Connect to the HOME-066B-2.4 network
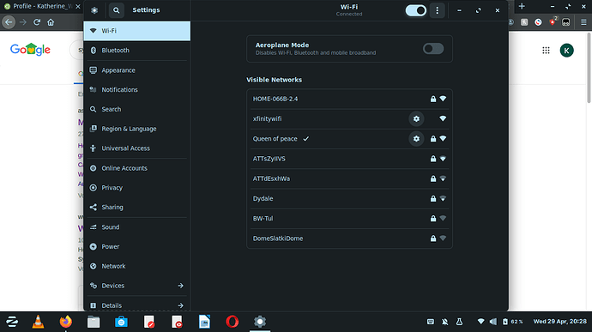592x332 pixels. click(x=349, y=99)
